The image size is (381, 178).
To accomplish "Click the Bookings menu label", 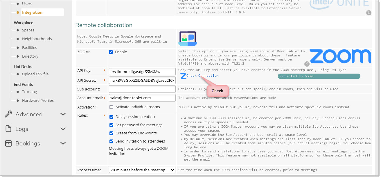I will tap(28, 143).
